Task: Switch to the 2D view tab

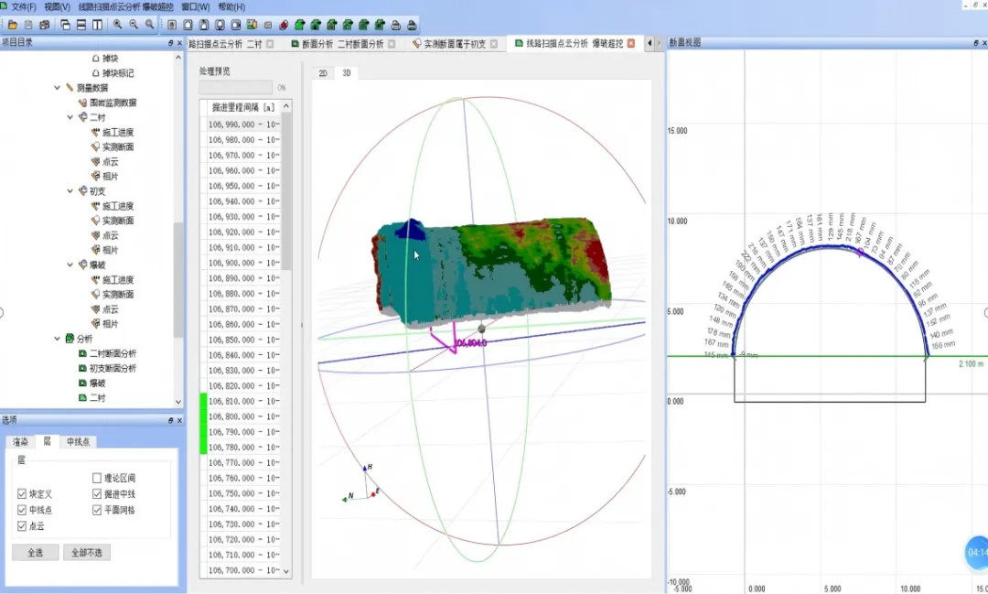Action: pyautogui.click(x=323, y=73)
